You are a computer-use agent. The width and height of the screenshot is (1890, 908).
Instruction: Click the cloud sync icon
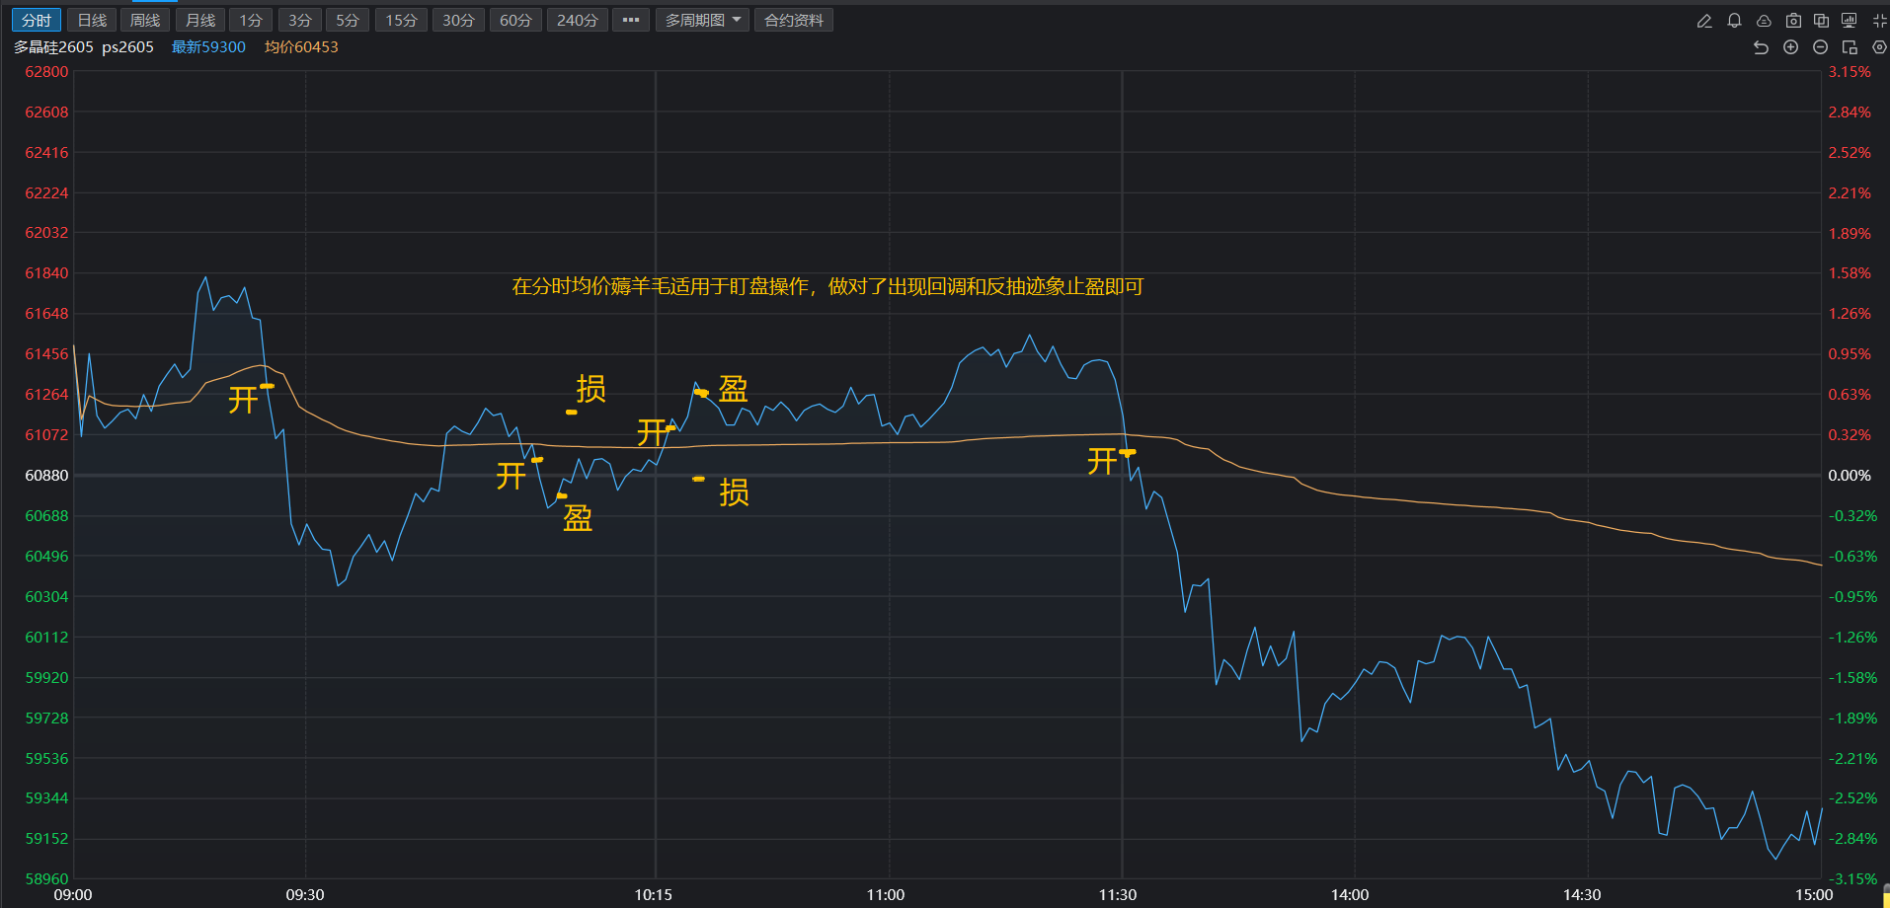point(1764,21)
